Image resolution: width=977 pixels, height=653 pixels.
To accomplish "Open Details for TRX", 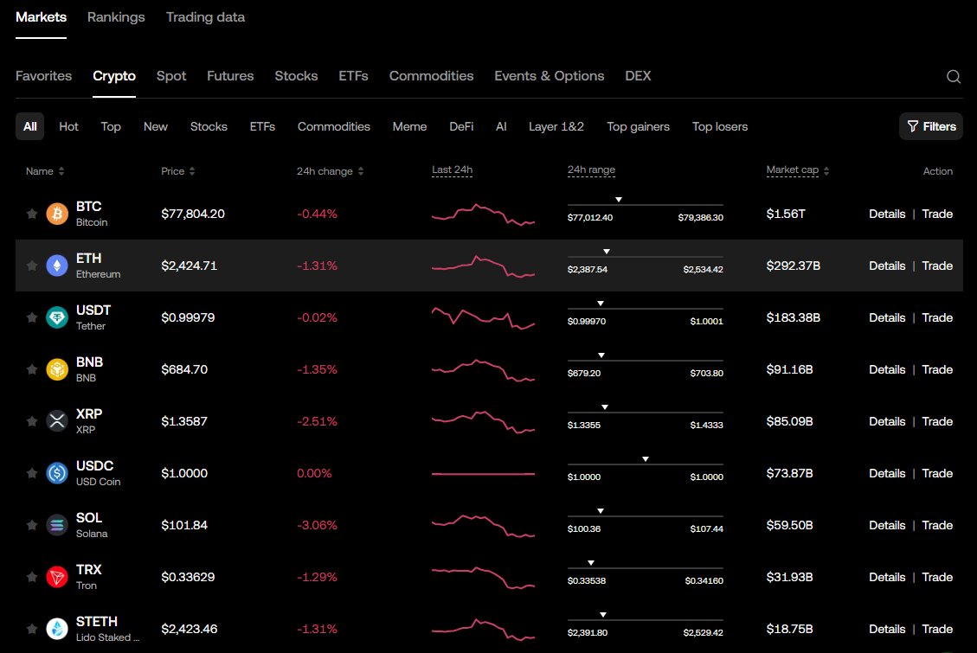I will point(887,577).
